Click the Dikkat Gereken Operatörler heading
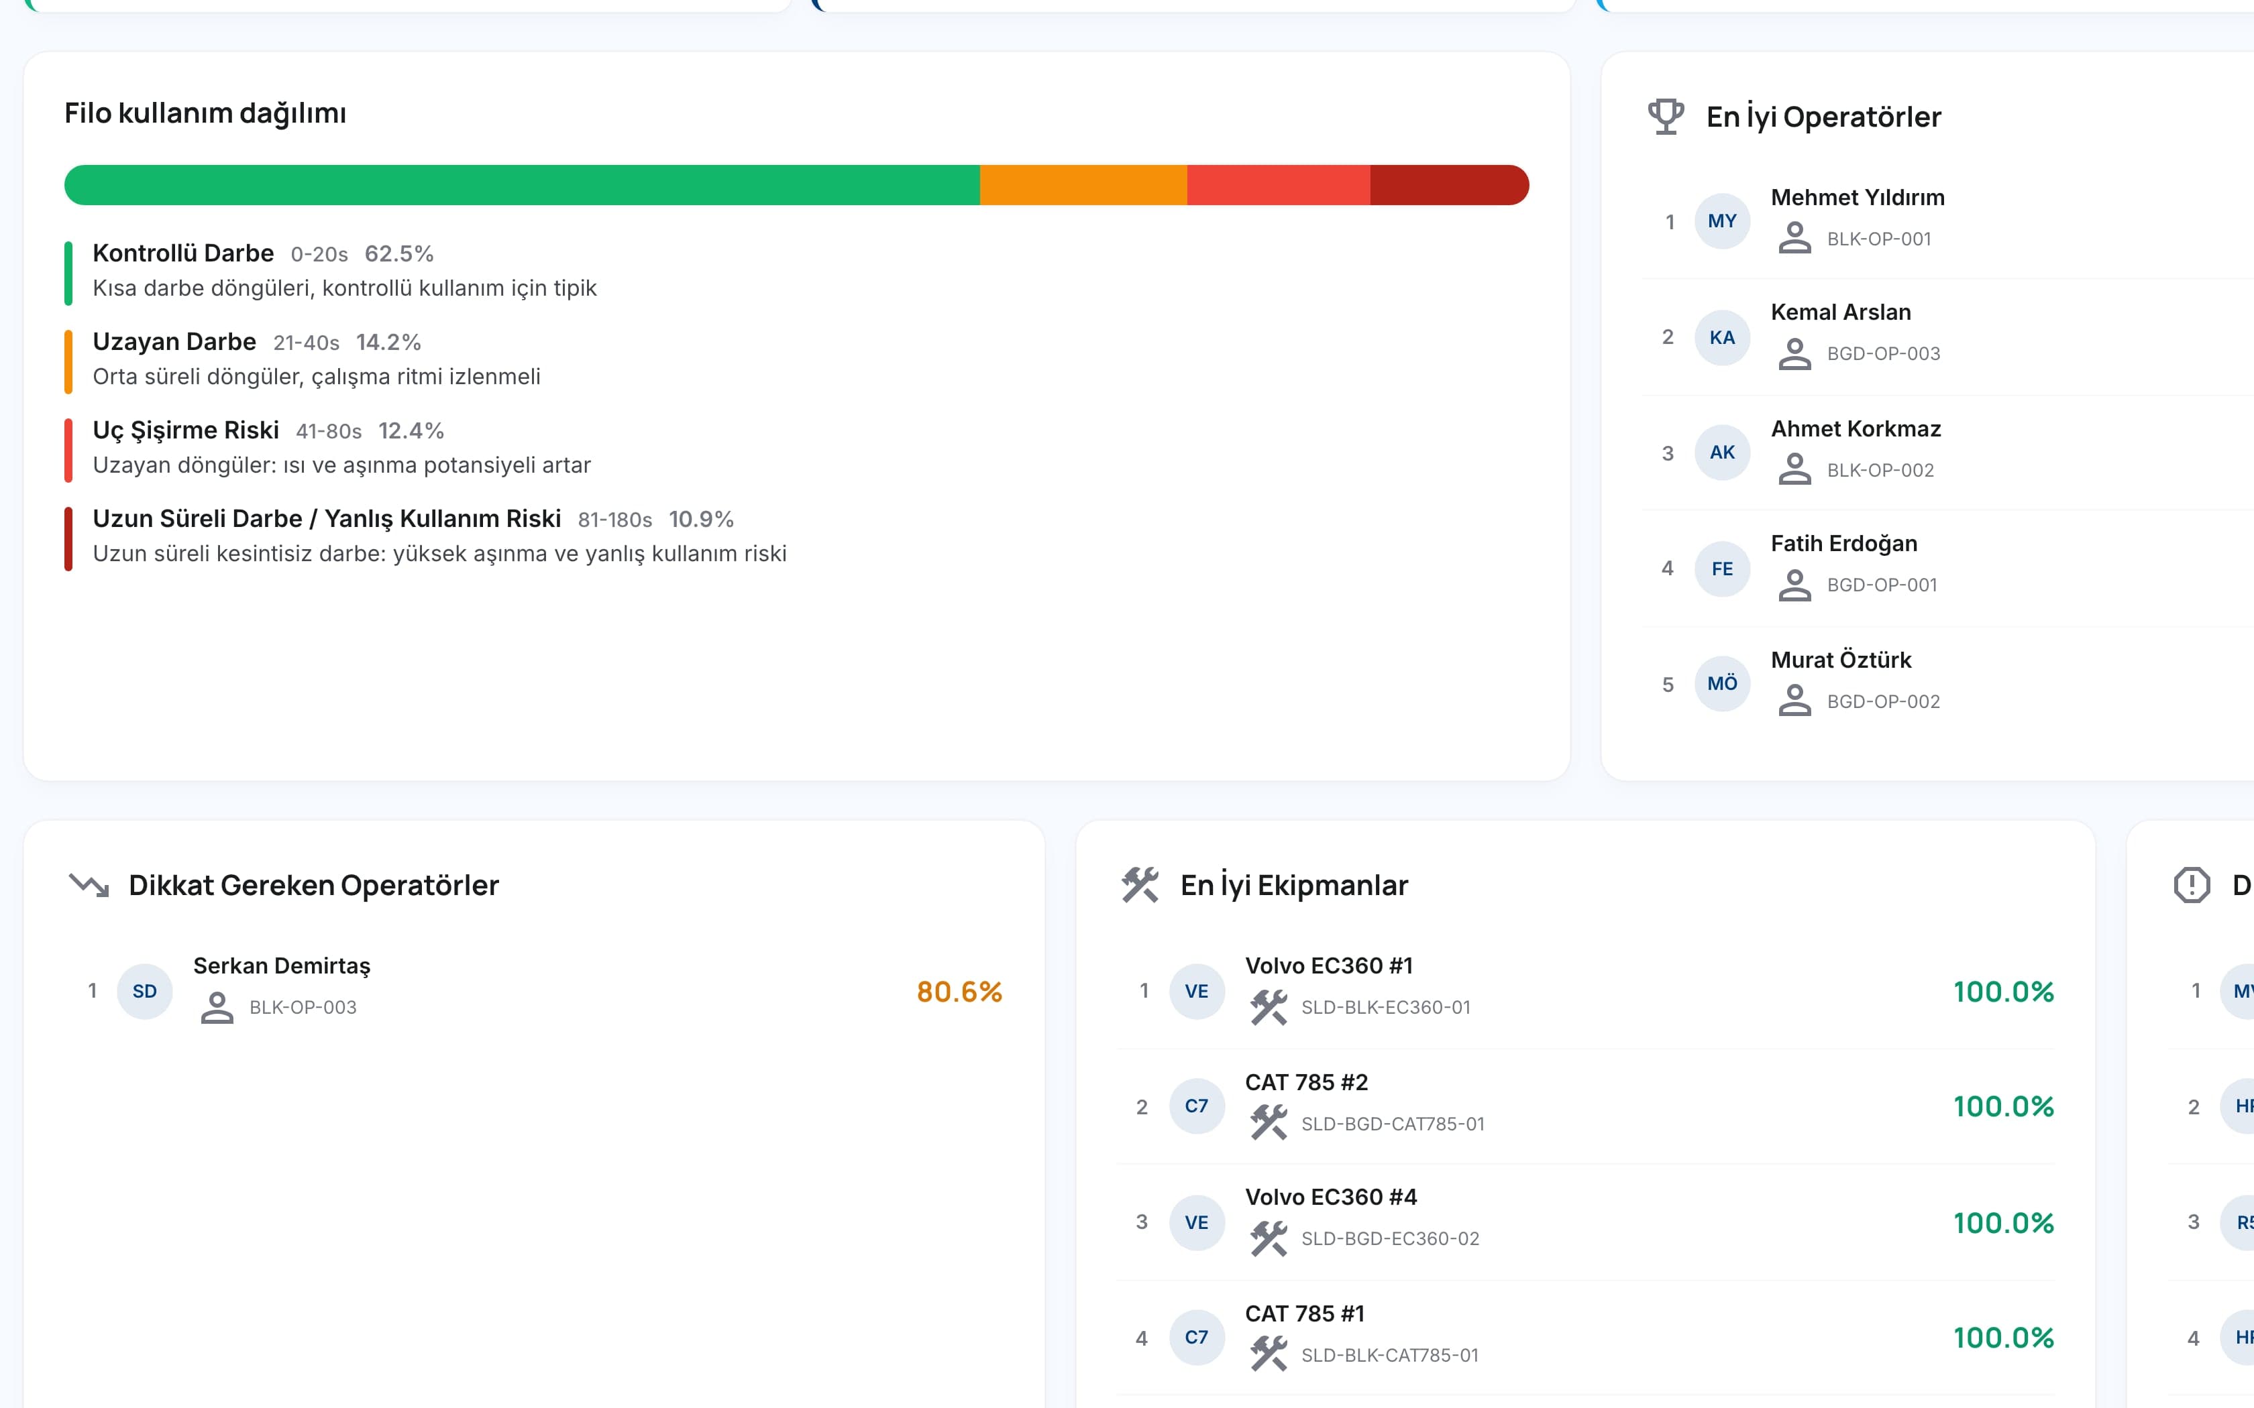This screenshot has width=2254, height=1408. (314, 884)
